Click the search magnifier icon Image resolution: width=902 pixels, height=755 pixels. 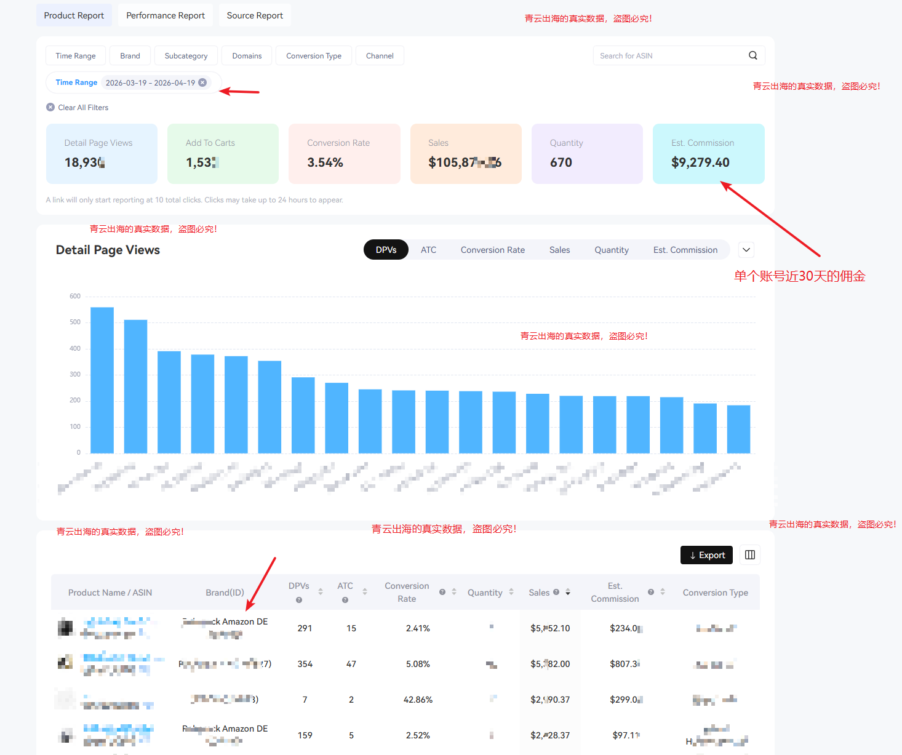pyautogui.click(x=752, y=55)
